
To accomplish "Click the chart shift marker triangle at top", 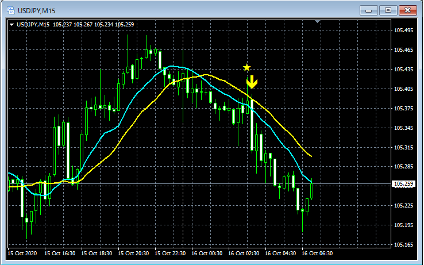I will [318, 21].
